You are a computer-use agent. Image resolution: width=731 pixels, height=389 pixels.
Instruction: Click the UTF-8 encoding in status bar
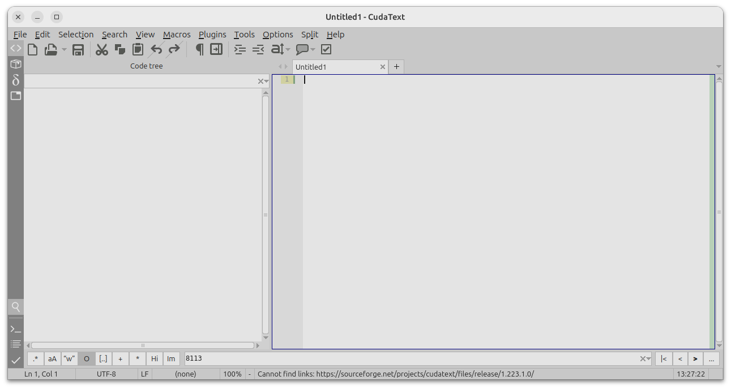point(106,374)
